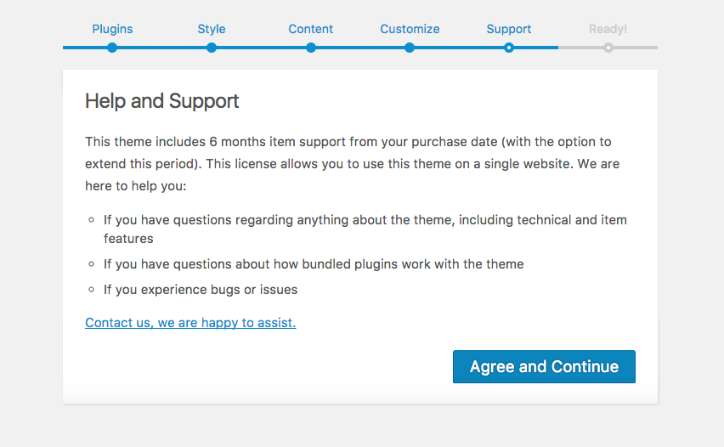Click the dot marker under Plugins
Viewport: 724px width, 447px height.
[112, 48]
